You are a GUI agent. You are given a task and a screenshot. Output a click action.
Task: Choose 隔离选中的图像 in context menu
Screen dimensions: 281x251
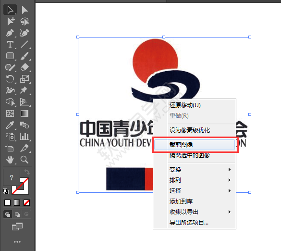[201, 155]
